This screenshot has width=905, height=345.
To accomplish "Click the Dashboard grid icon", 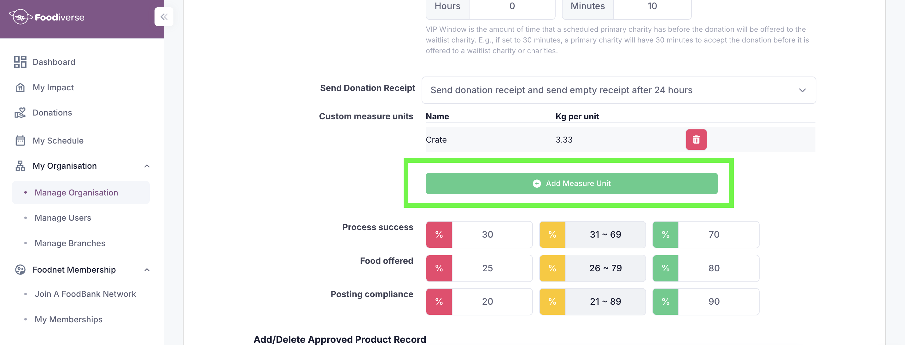I will click(20, 62).
